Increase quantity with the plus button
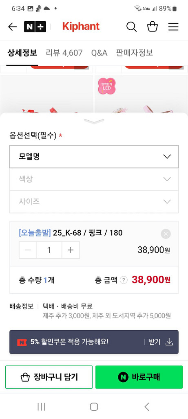Image resolution: width=188 pixels, height=419 pixels. [x=71, y=250]
